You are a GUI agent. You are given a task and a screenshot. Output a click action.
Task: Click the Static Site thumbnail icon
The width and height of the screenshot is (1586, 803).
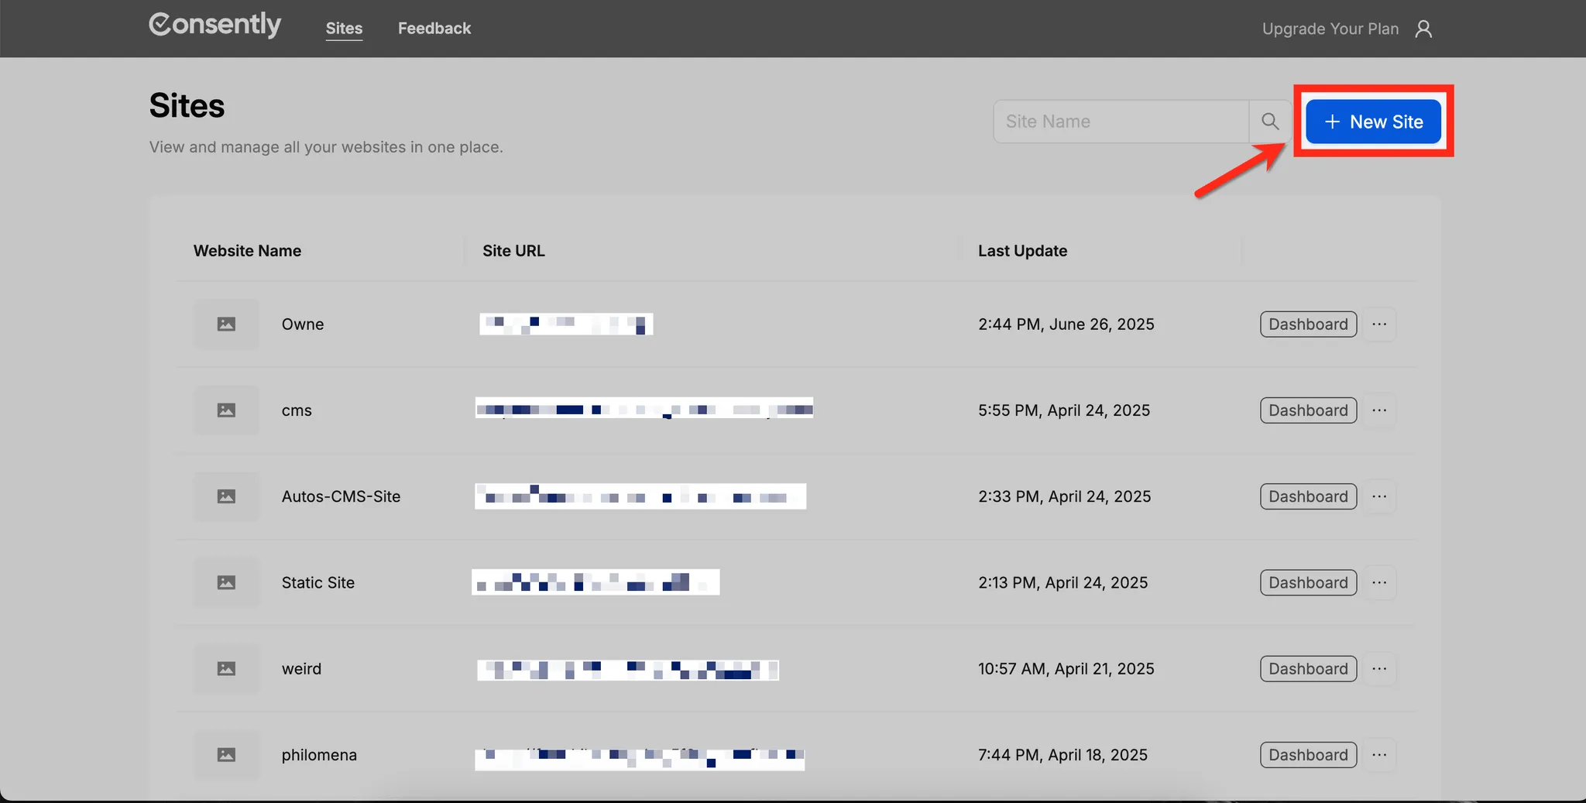(225, 582)
